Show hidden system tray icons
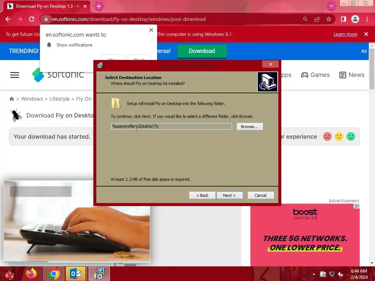The width and height of the screenshot is (375, 281). tap(314, 274)
